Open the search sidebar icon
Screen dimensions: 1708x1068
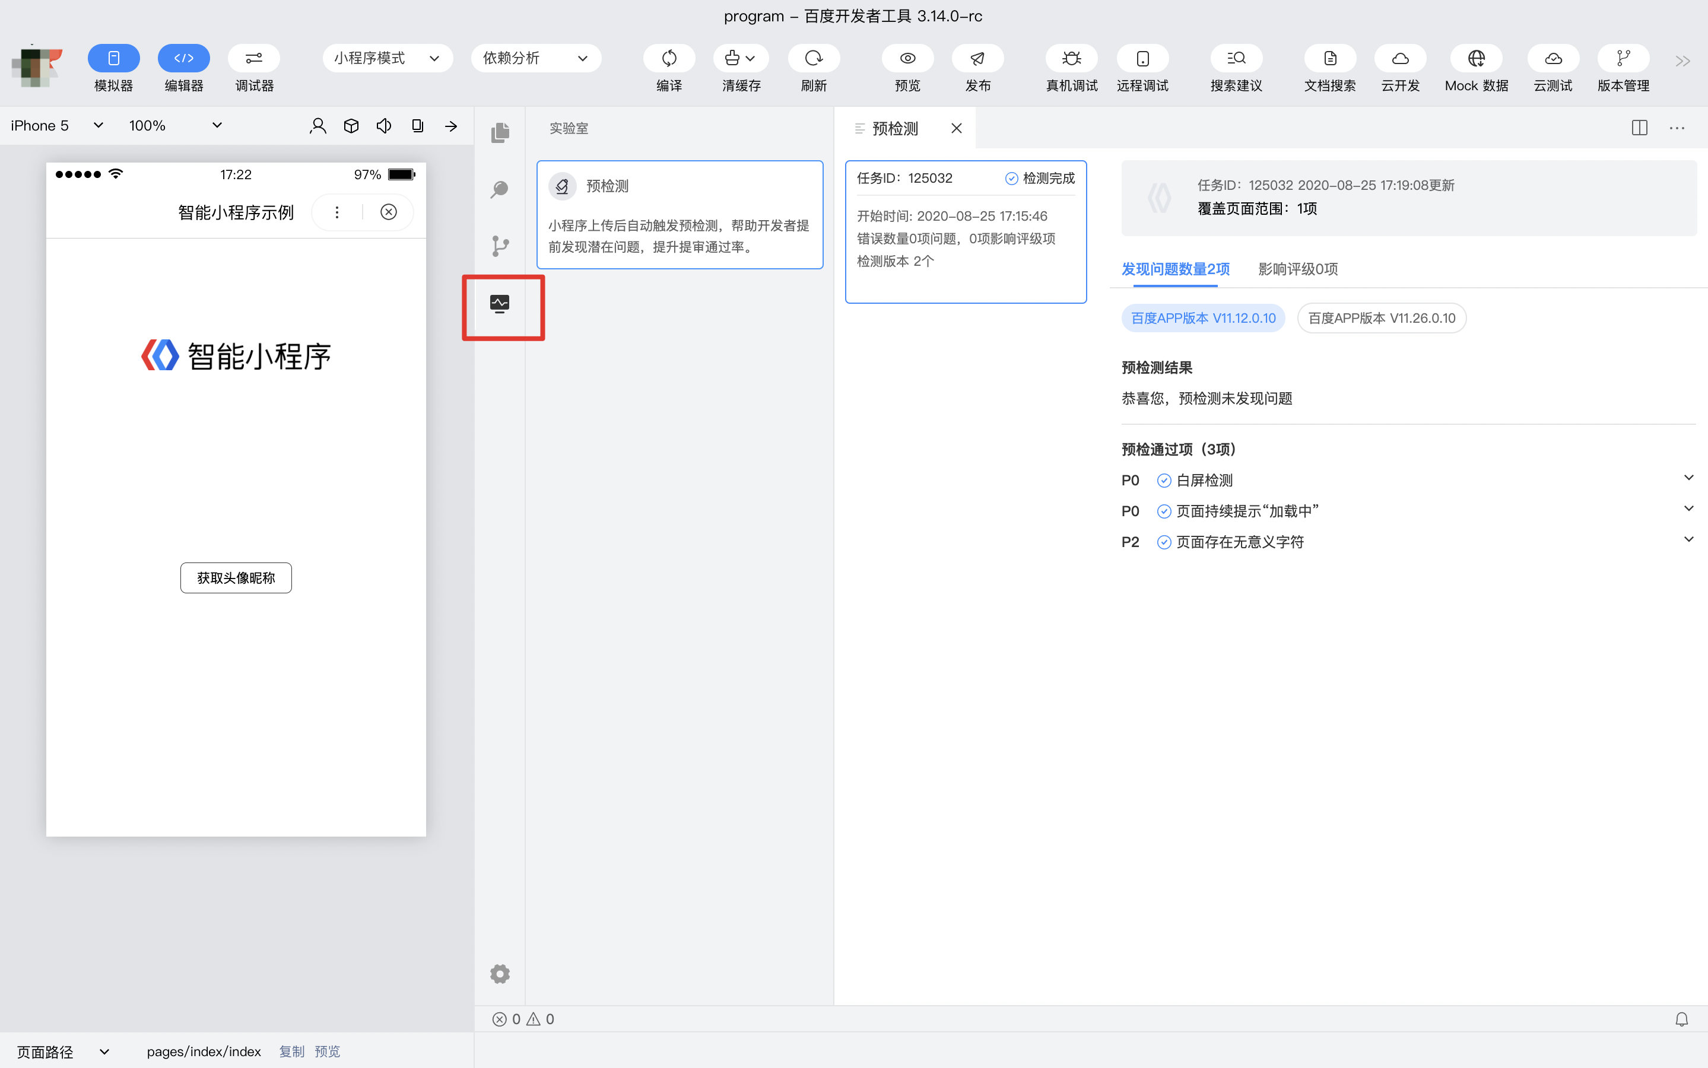[500, 189]
